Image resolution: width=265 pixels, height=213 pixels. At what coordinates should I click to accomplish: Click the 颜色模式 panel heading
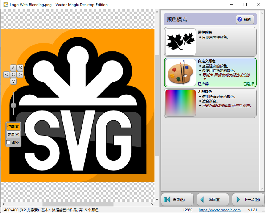(x=176, y=19)
